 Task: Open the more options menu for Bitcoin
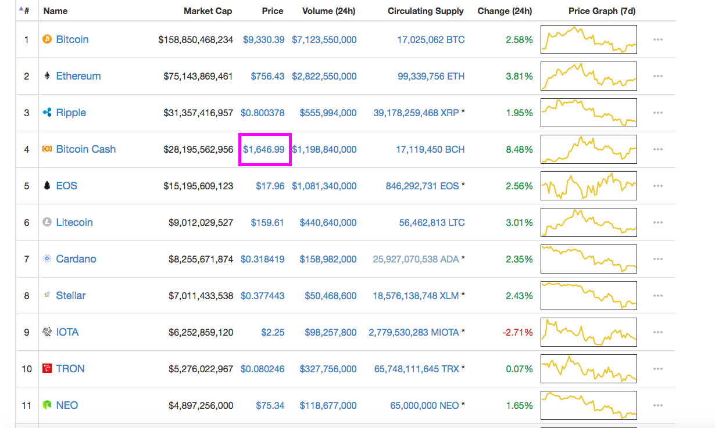[658, 39]
